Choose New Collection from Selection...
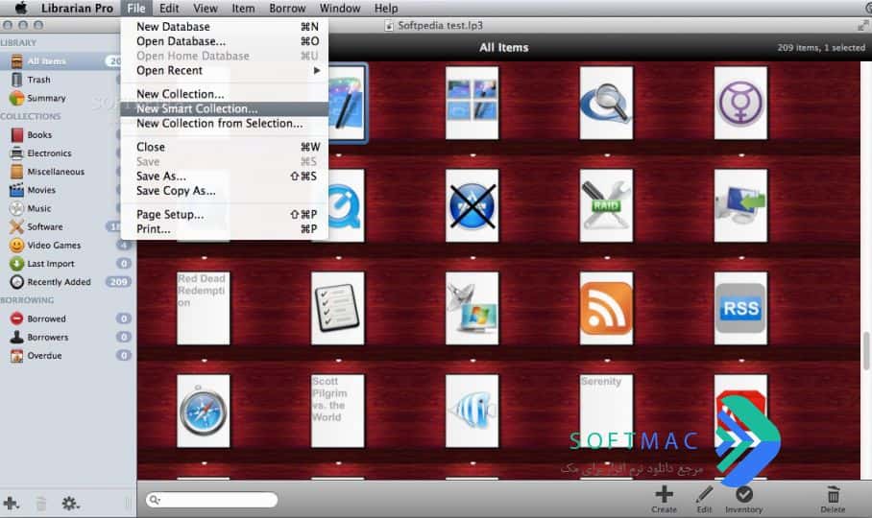Viewport: 872px width, 518px height. [x=224, y=123]
